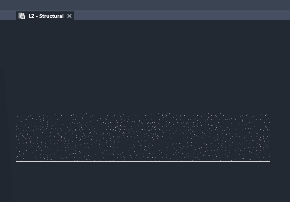The image size is (290, 202).
Task: Click the rectangle's top-right corner
Action: (270, 113)
